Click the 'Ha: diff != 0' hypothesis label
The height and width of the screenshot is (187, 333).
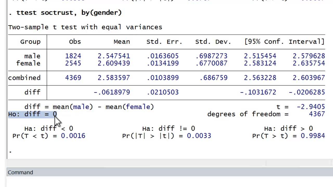pos(169,129)
